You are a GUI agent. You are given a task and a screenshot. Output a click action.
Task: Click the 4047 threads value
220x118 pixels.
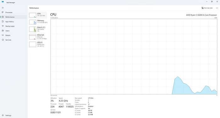click(61, 107)
